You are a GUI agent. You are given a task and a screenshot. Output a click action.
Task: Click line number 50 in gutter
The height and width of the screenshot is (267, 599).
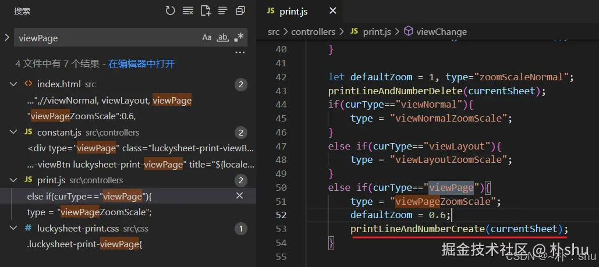point(281,187)
